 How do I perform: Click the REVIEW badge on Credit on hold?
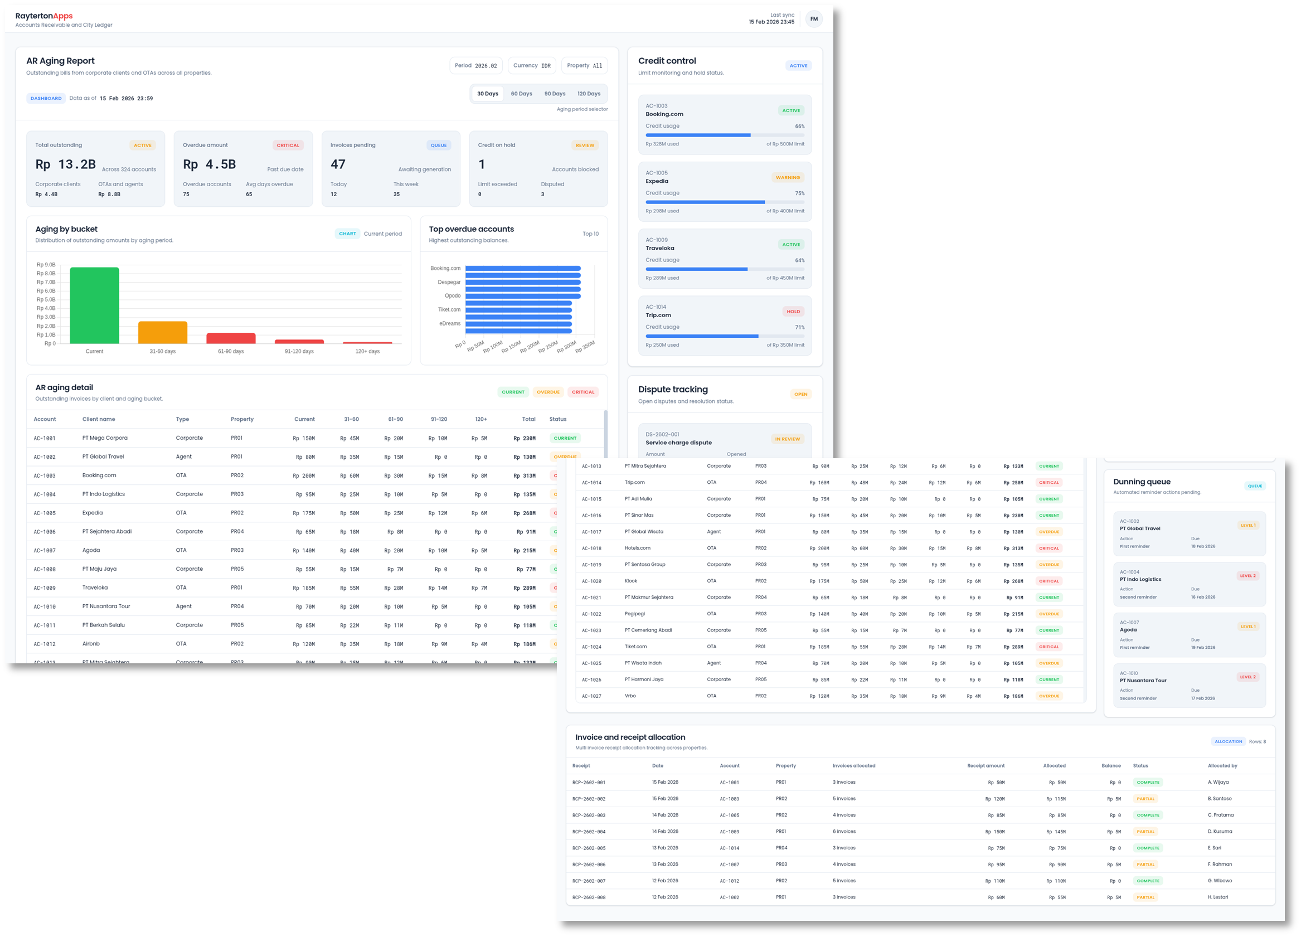pos(585,145)
